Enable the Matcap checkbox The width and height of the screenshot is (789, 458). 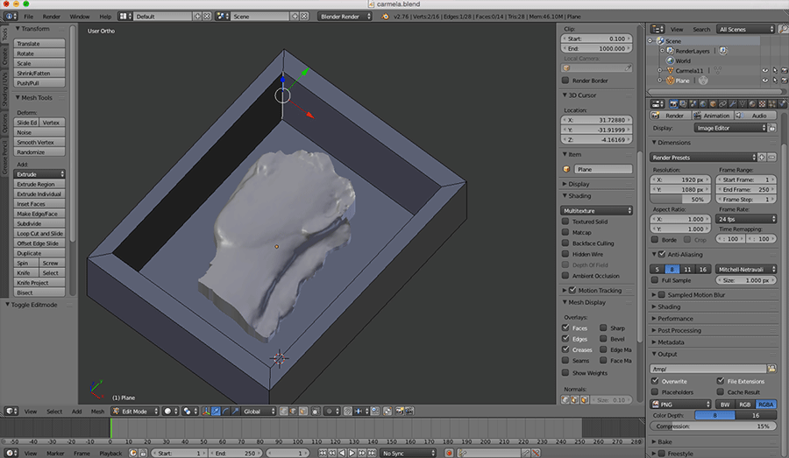coord(565,232)
